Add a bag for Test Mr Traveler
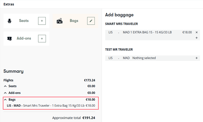This screenshot has height=122, width=203. pos(197,58)
